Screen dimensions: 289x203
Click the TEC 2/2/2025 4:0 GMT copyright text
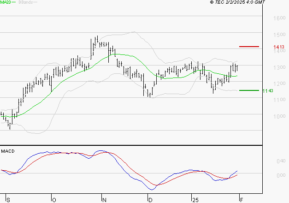[237, 2]
